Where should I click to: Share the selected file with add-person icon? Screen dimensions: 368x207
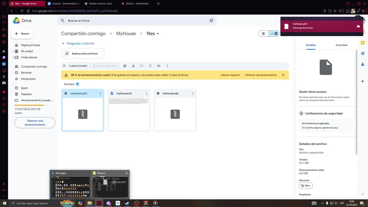pos(125,66)
